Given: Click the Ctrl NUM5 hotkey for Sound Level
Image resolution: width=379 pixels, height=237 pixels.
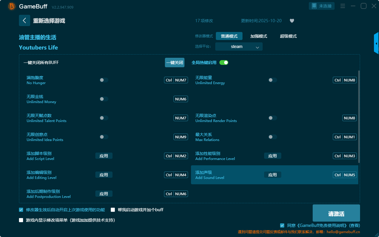Looking at the screenshot, I should tap(345, 175).
